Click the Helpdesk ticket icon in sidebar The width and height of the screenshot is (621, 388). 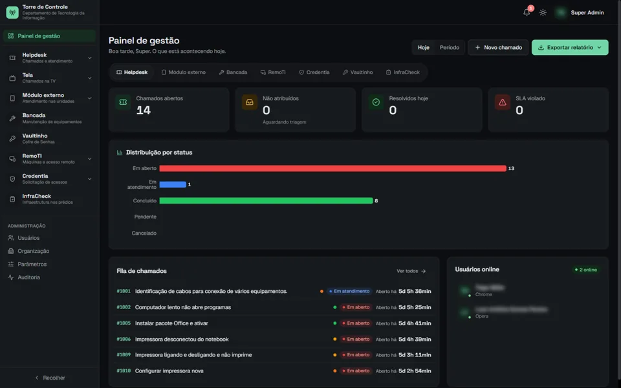[12, 58]
